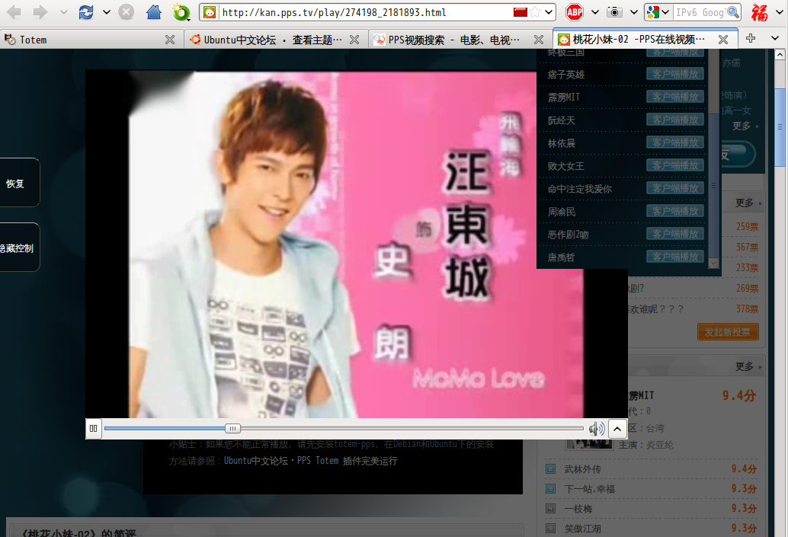Click the 发起新投票 button
The height and width of the screenshot is (537, 788).
[728, 332]
